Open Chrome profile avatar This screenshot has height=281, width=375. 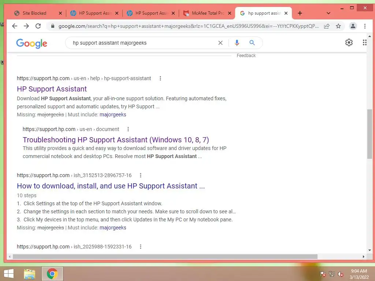pyautogui.click(x=353, y=26)
